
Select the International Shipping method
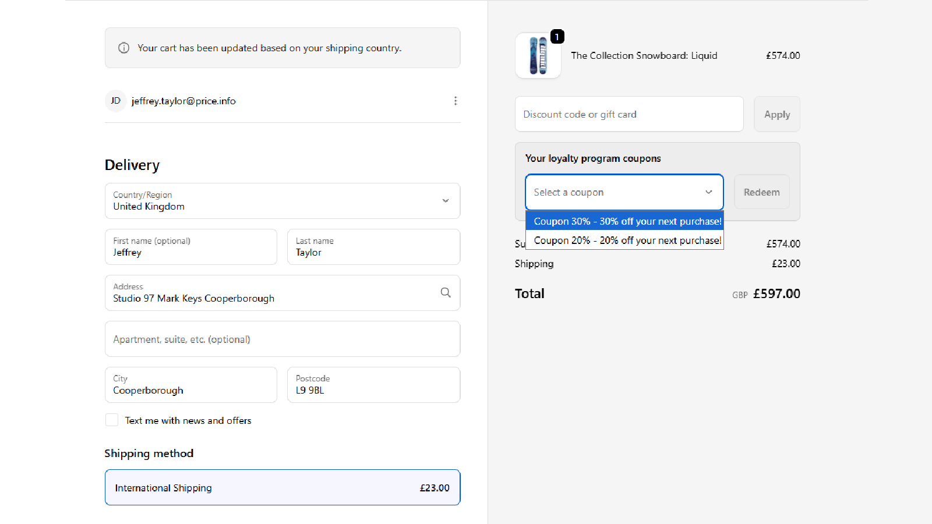click(282, 487)
